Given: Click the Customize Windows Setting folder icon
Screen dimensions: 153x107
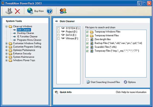Looking at the screenshot, I should pyautogui.click(x=10, y=43).
